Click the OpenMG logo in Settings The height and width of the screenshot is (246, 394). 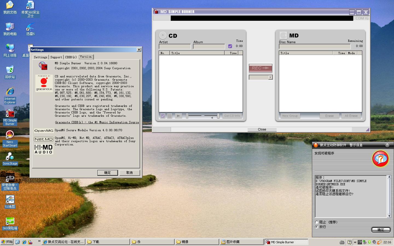pyautogui.click(x=44, y=131)
